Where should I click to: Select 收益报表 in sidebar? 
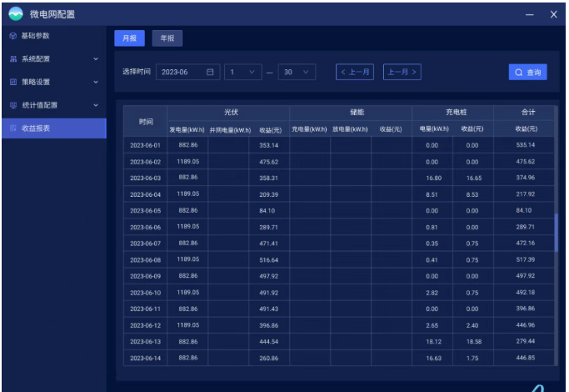(54, 128)
